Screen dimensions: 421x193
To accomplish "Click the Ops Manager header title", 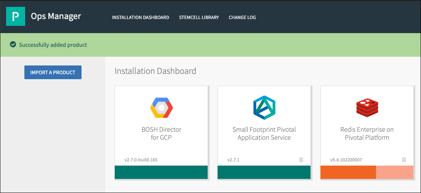I will [56, 16].
